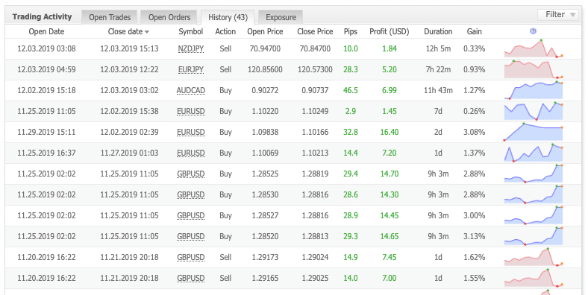This screenshot has width=588, height=295.
Task: Open GBPUSD link with 14.70 profit
Action: click(191, 174)
